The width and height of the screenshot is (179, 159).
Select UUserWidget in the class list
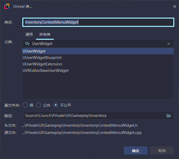[x=98, y=51]
